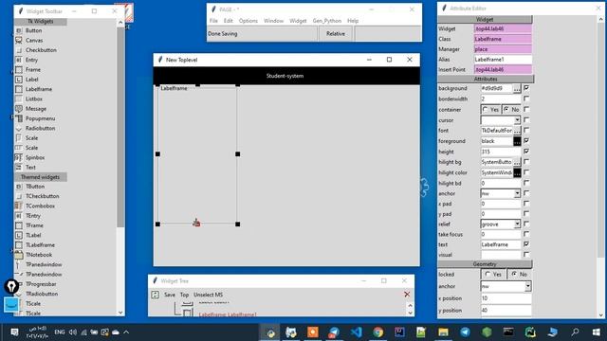Screen dimensions: 607x341
Task: Open the anchor dropdown under Attributes
Action: coord(517,193)
